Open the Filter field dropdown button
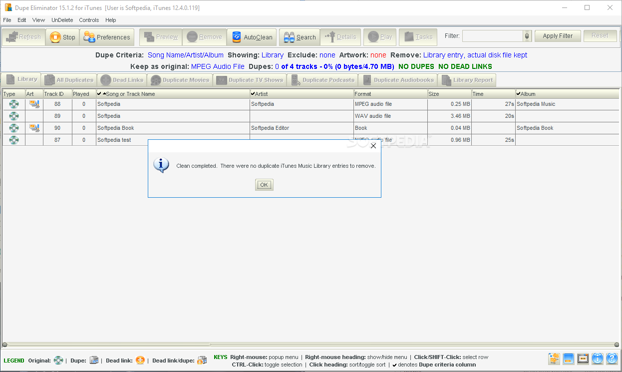This screenshot has height=372, width=622. [x=527, y=36]
